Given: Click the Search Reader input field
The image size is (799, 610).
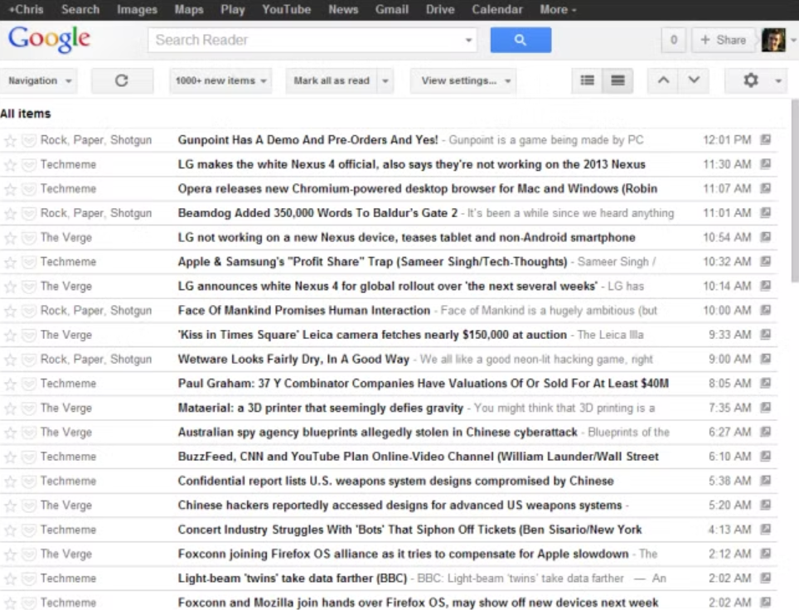Looking at the screenshot, I should pos(305,40).
